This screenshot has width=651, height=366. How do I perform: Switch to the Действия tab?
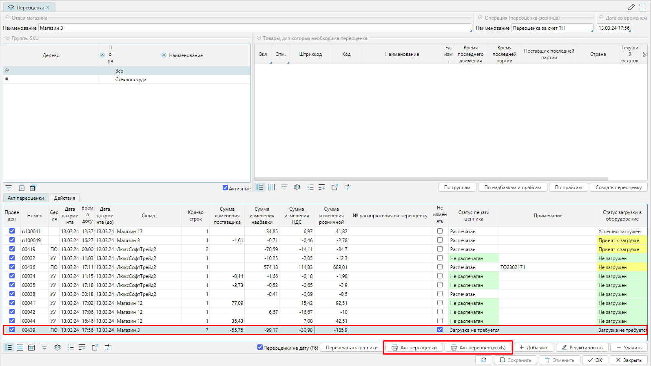pyautogui.click(x=64, y=198)
